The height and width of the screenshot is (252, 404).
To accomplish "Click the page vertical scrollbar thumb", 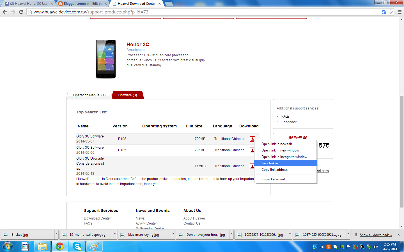I will [401, 152].
